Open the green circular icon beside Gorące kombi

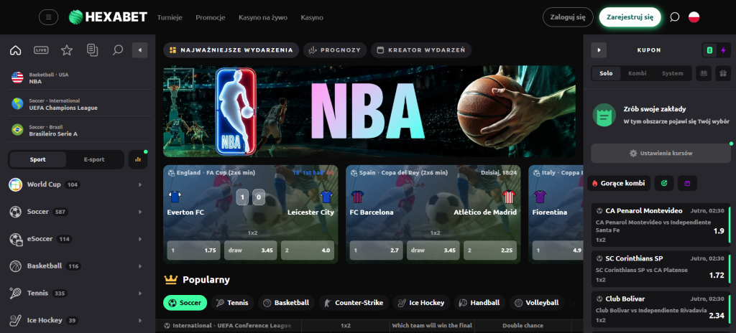(664, 184)
